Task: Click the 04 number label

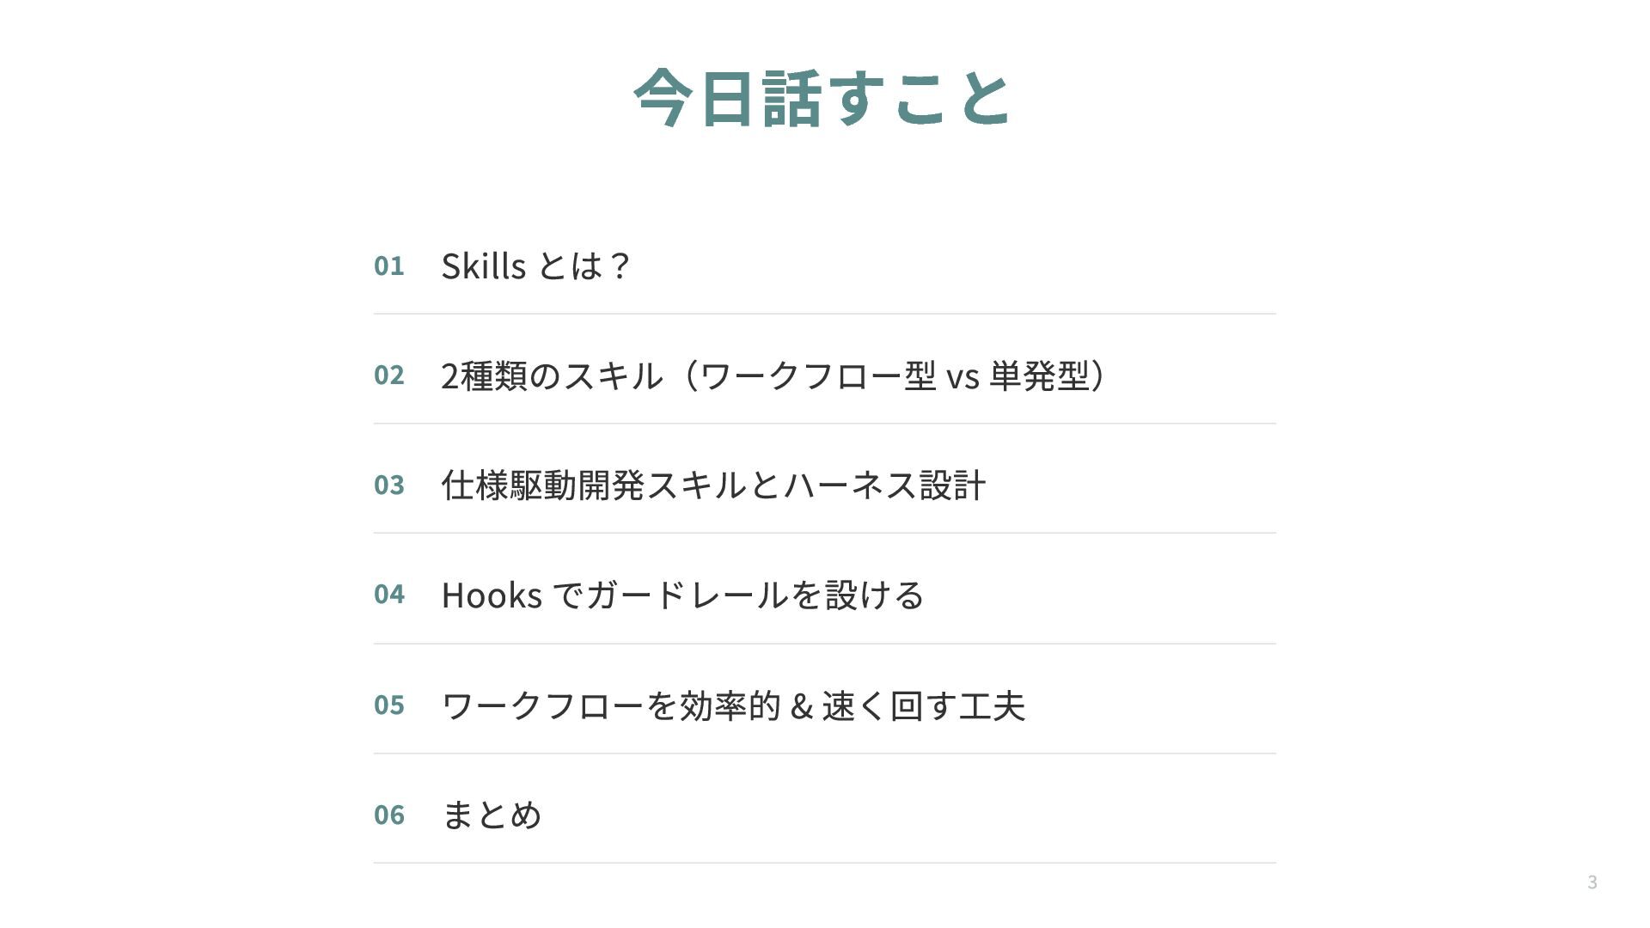Action: tap(388, 594)
